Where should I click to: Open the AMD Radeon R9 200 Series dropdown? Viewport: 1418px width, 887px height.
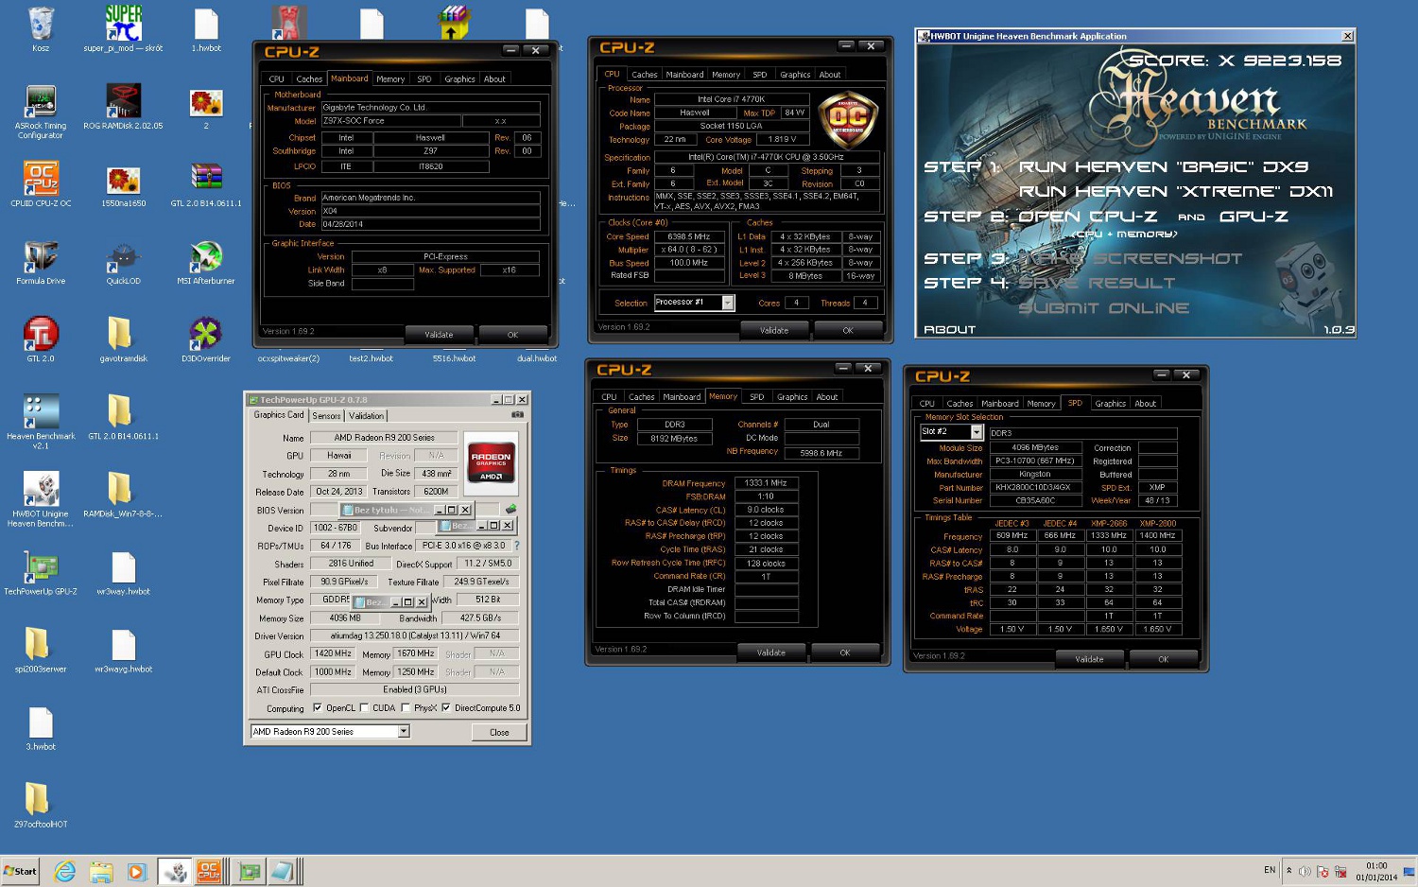pos(404,731)
